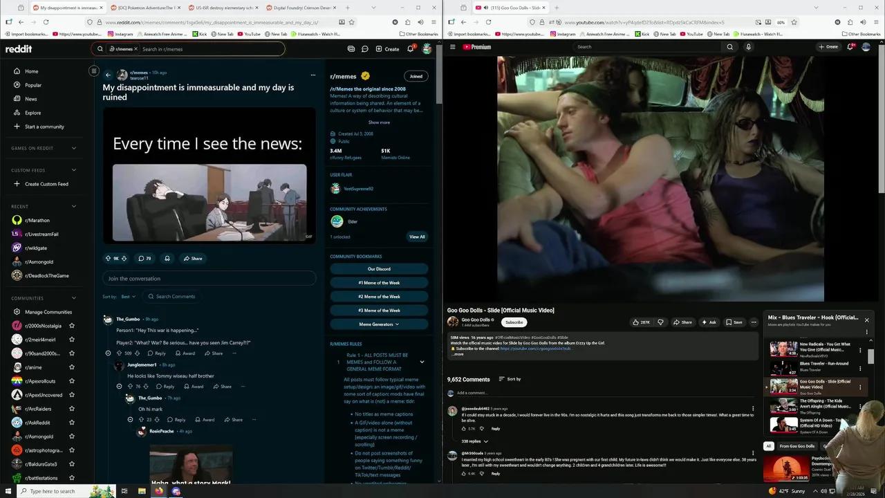Toggle favorite star for r/AskReddit
The image size is (885, 498).
72,423
